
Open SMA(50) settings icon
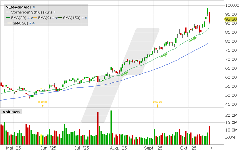33,23
